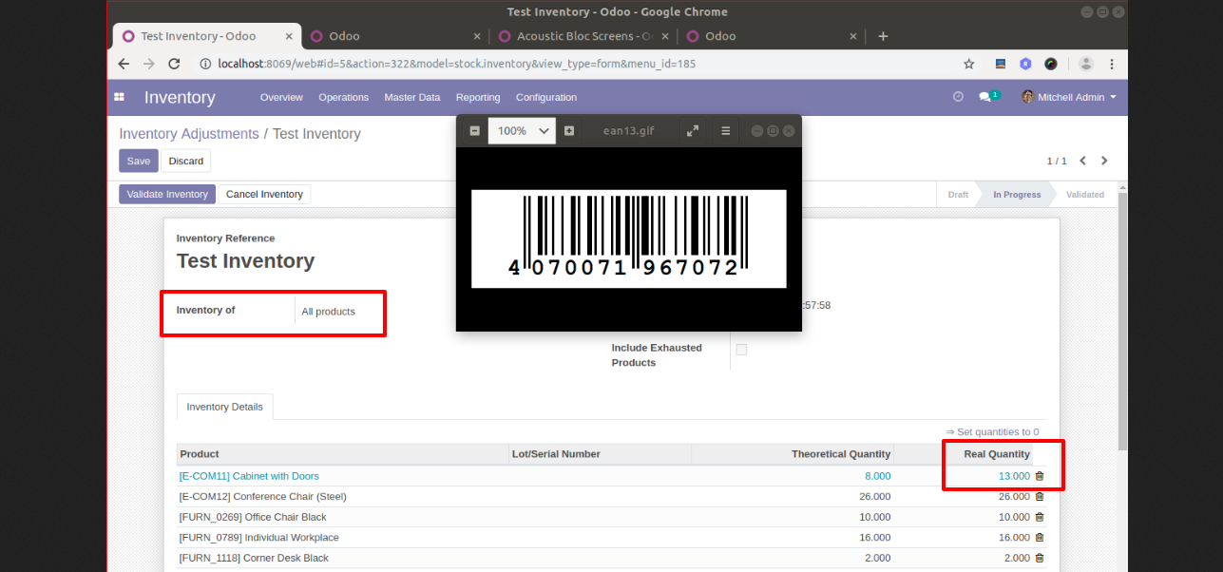Switch to the Acoustic Bloc Screens tab
The height and width of the screenshot is (572, 1223).
[583, 36]
